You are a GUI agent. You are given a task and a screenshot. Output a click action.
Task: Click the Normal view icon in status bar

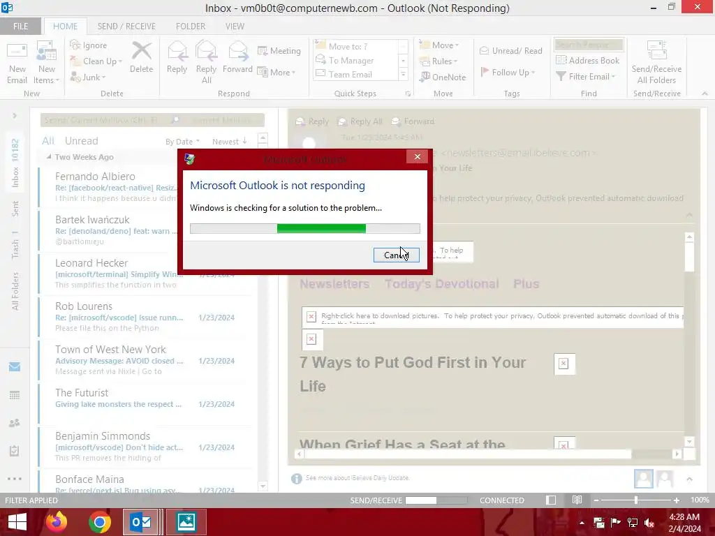(x=551, y=500)
